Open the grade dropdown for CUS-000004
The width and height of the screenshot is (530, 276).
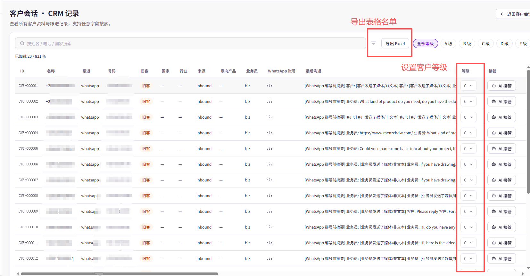coord(468,133)
